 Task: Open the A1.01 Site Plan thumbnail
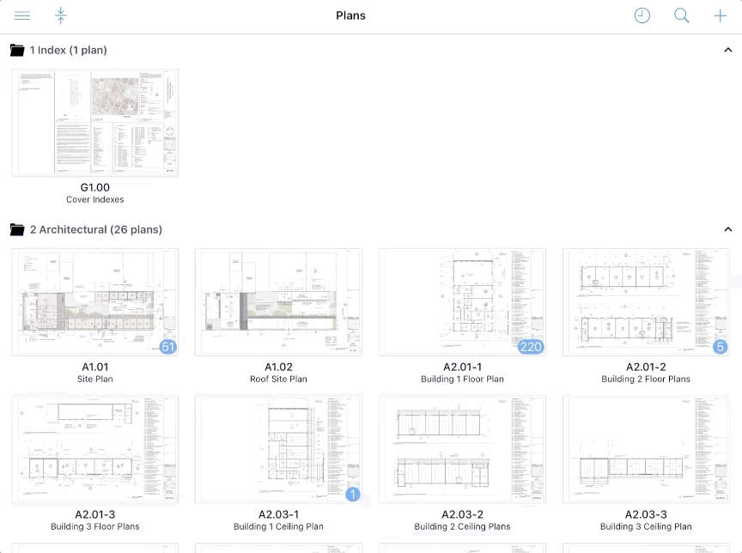click(95, 301)
